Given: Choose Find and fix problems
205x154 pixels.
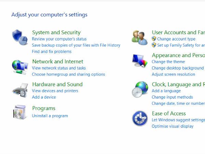Looking at the screenshot, I should tap(52, 52).
